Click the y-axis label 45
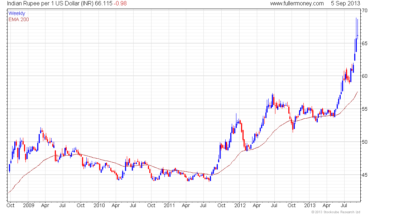 [365, 175]
